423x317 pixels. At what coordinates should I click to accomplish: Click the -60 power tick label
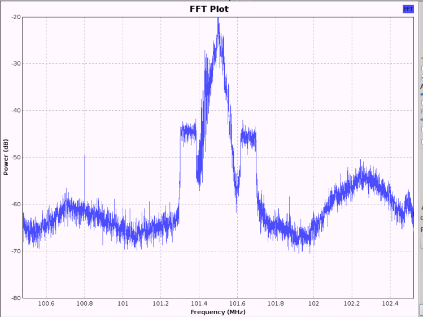click(16, 204)
